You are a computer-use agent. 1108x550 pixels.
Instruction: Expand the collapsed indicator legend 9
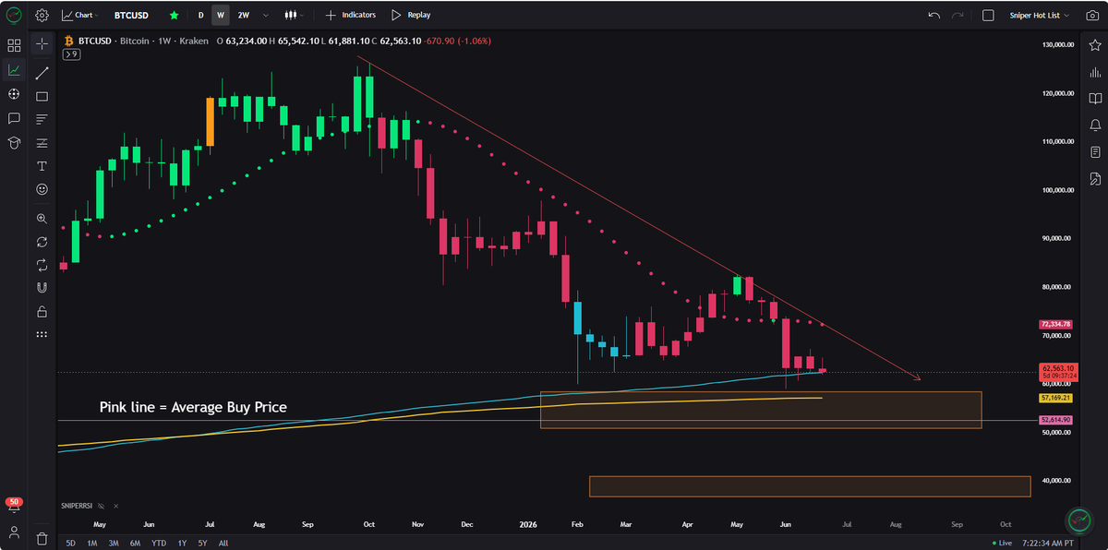point(71,54)
